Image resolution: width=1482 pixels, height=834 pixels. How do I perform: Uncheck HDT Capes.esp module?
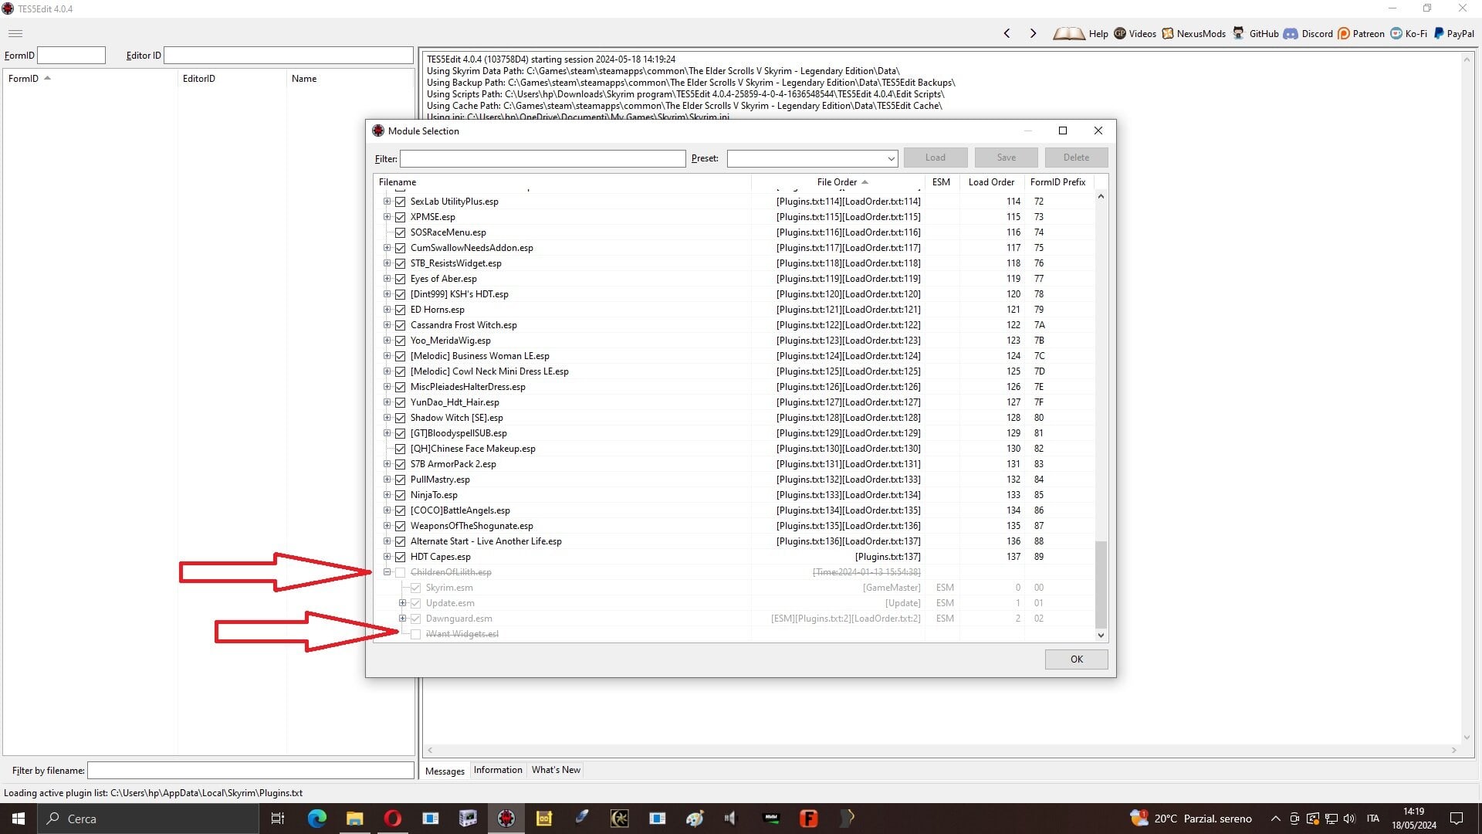(401, 557)
